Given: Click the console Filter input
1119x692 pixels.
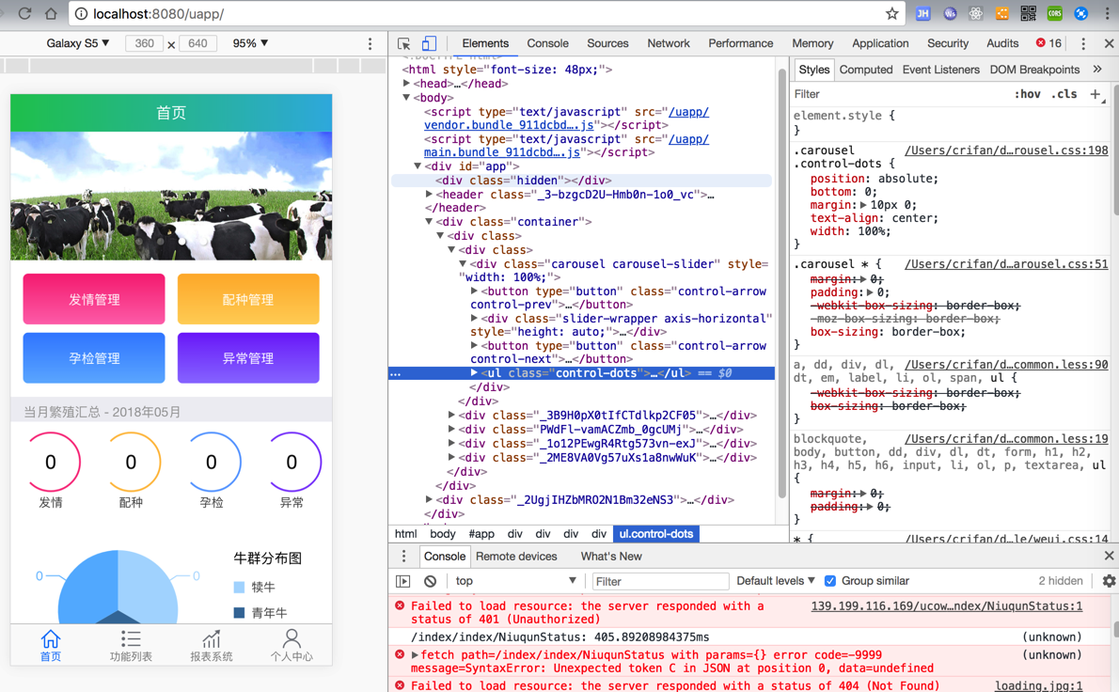Looking at the screenshot, I should click(660, 581).
